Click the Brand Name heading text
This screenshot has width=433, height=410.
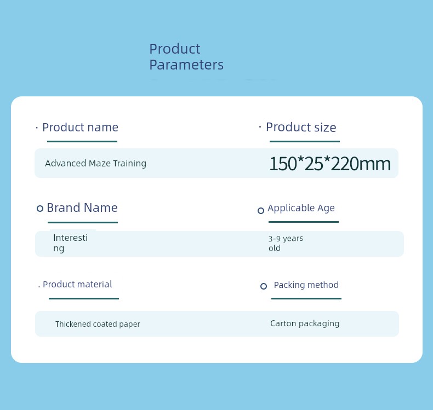pos(82,207)
